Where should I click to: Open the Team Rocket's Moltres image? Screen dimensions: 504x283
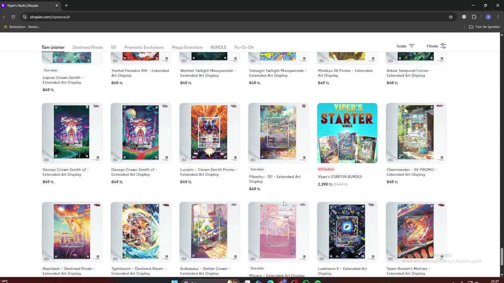click(416, 232)
